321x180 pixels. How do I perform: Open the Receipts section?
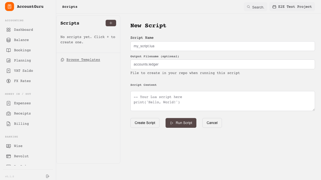(x=22, y=113)
